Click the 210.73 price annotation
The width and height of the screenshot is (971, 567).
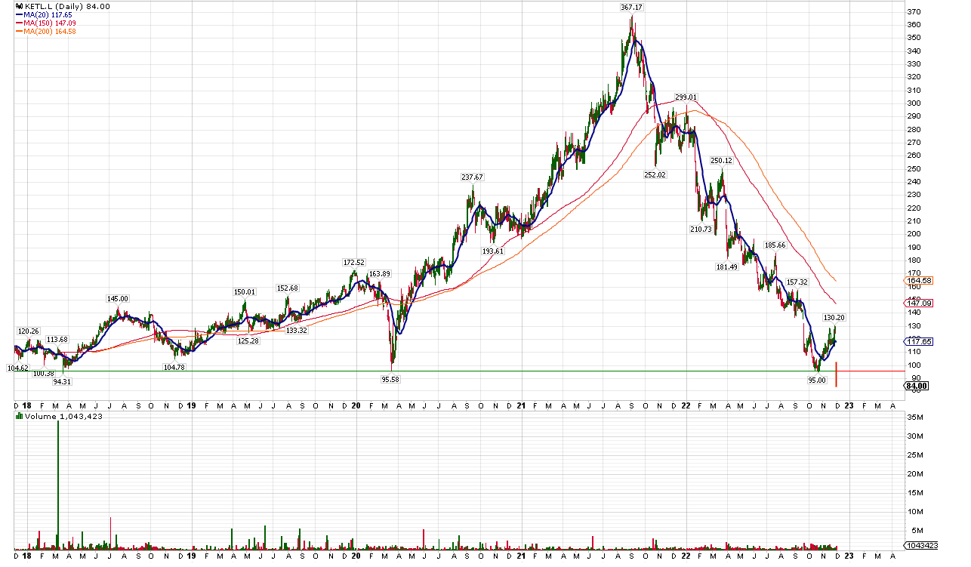click(x=701, y=229)
